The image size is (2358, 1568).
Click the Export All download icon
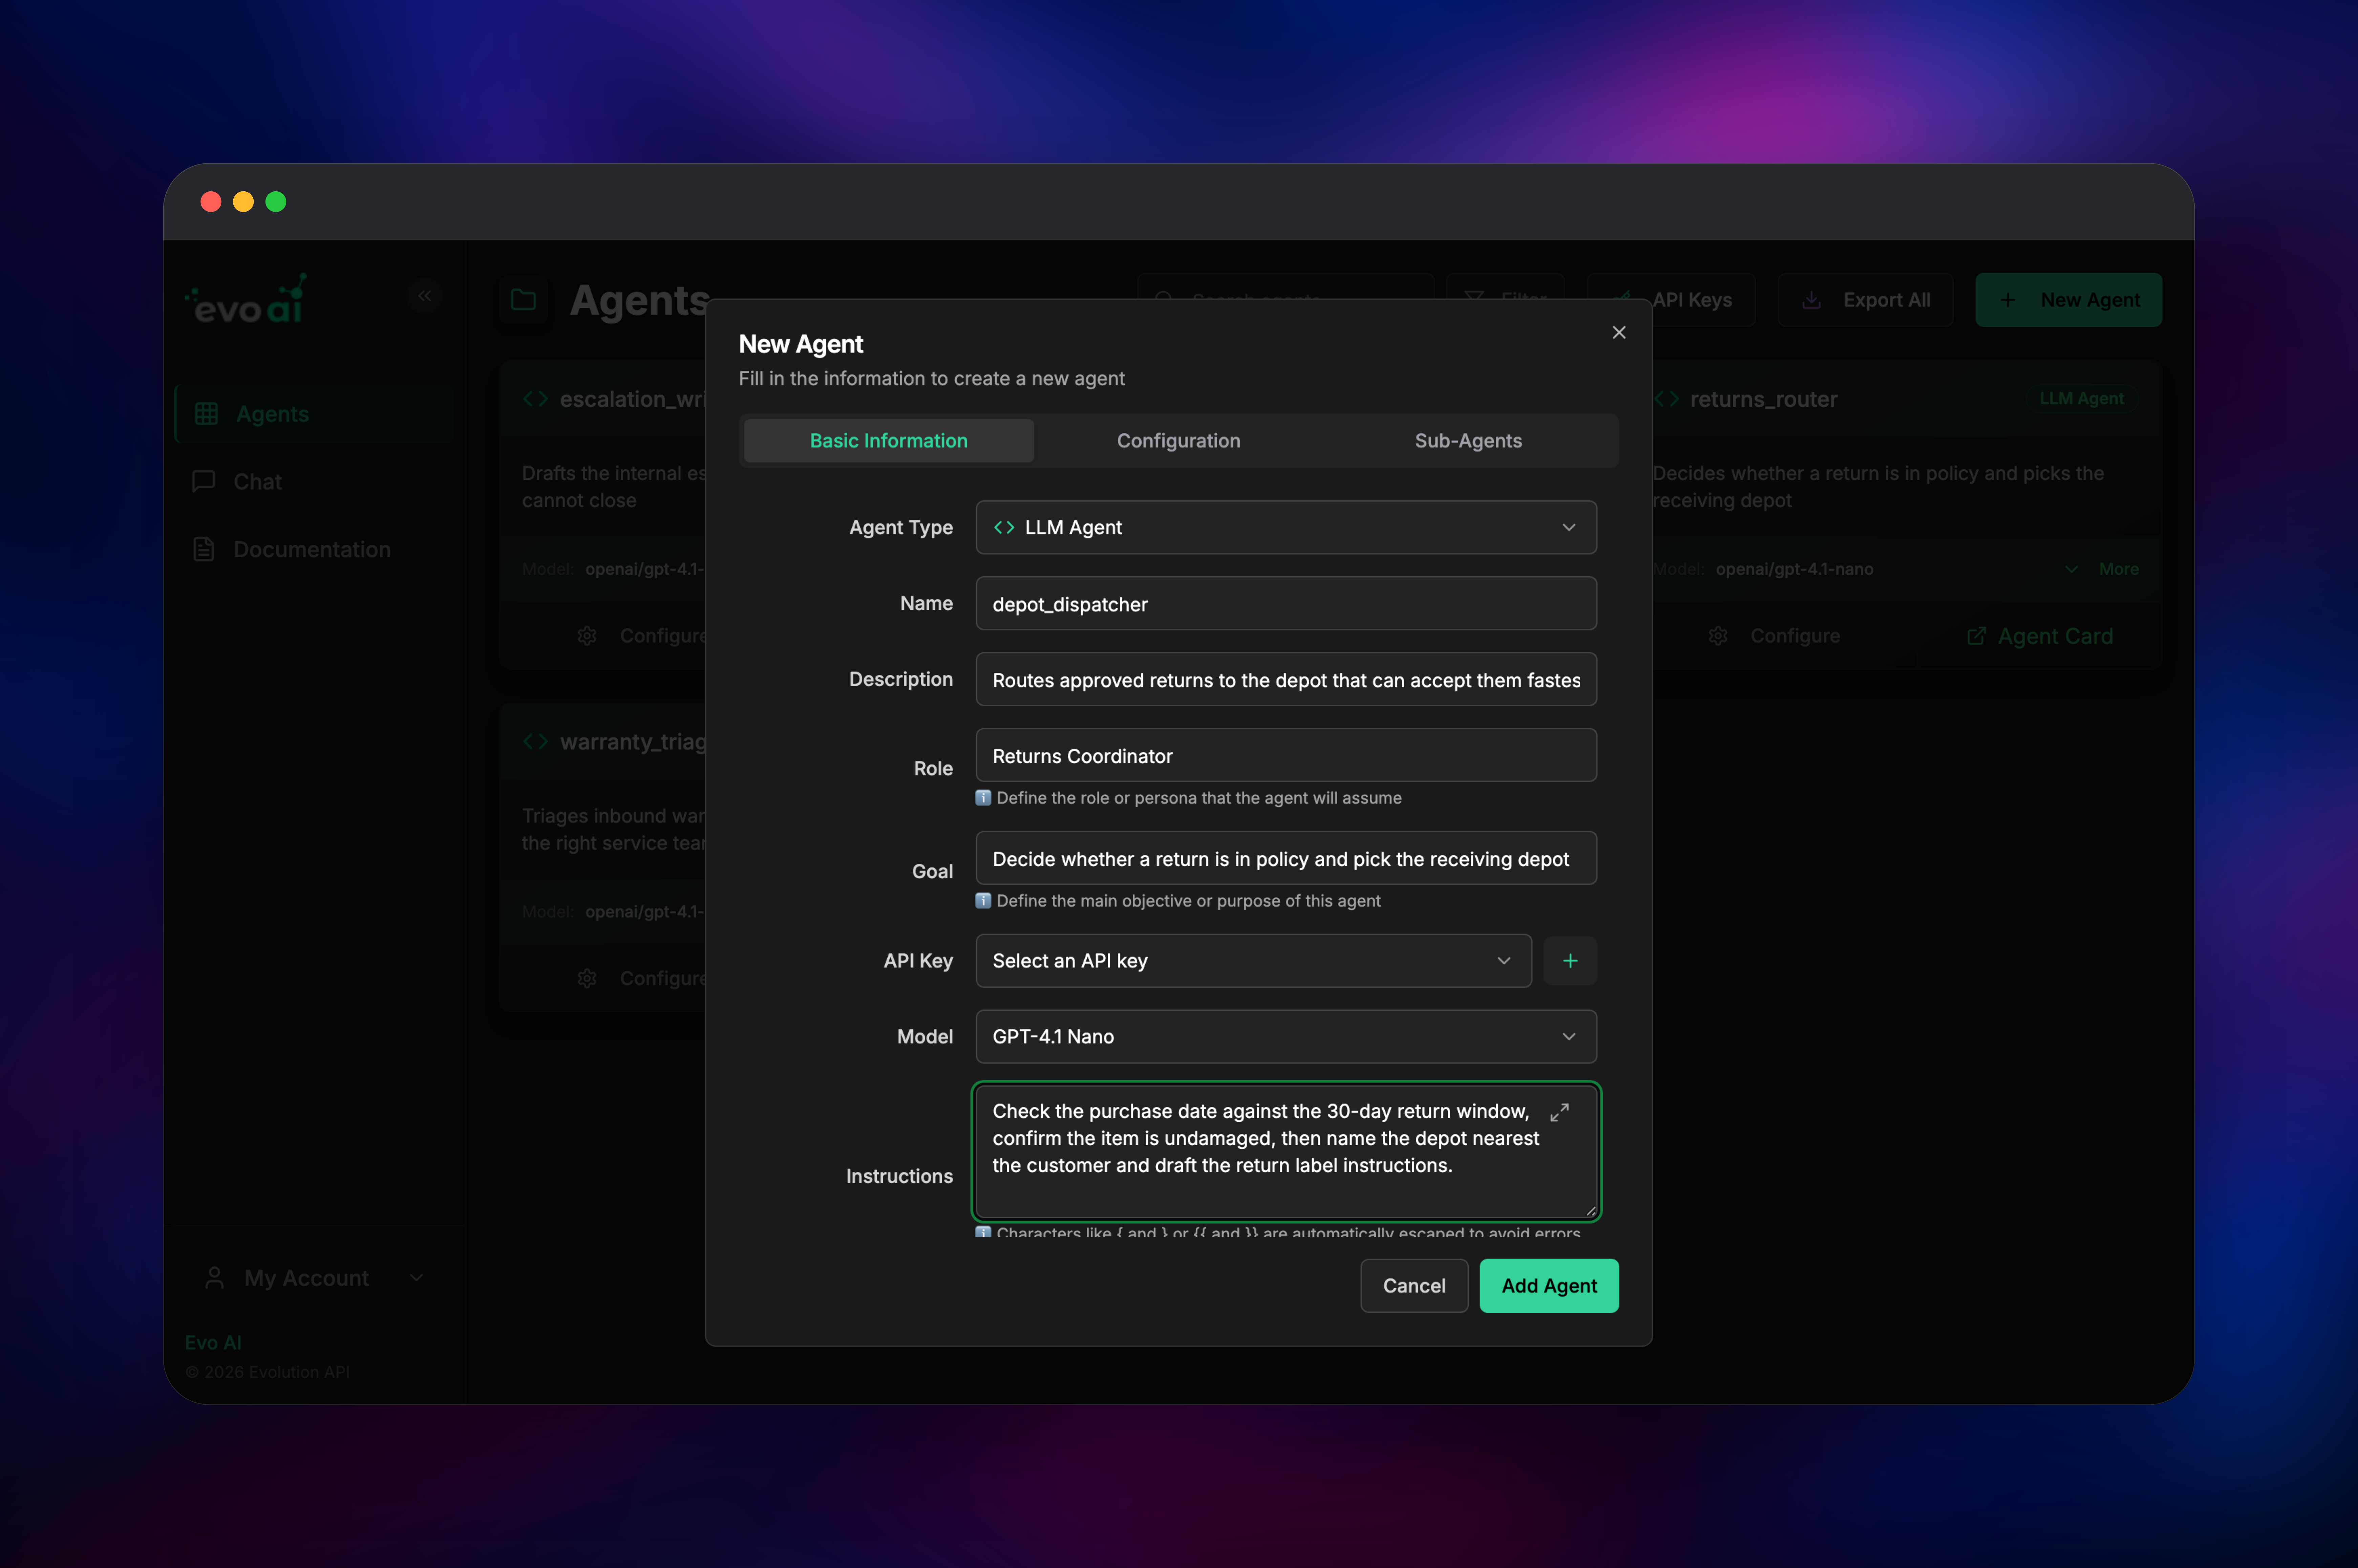pos(1811,300)
